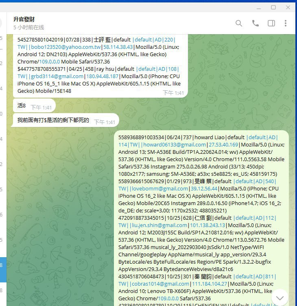
Task: Click the text '4720918873345015|10/25|628'
Action: click(x=155, y=218)
